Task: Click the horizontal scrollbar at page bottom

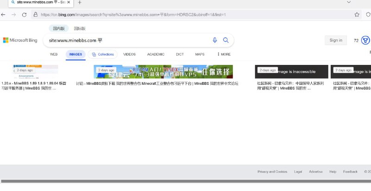Action: pyautogui.click(x=186, y=181)
